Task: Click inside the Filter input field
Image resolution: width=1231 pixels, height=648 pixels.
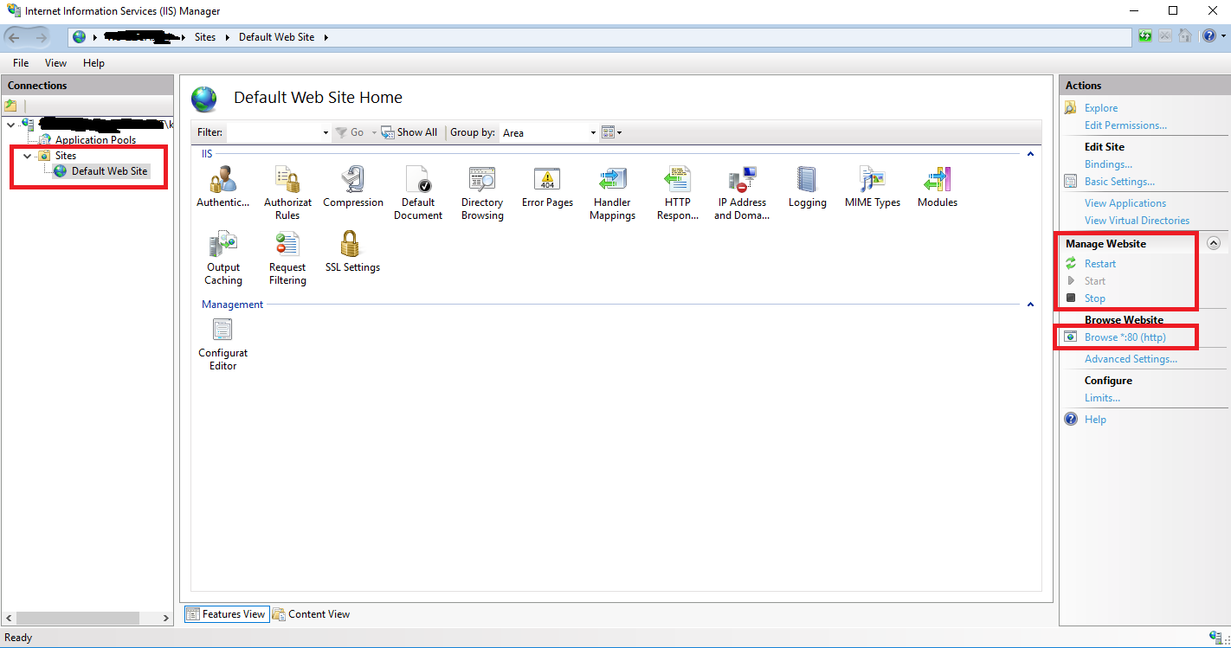Action: tap(273, 132)
